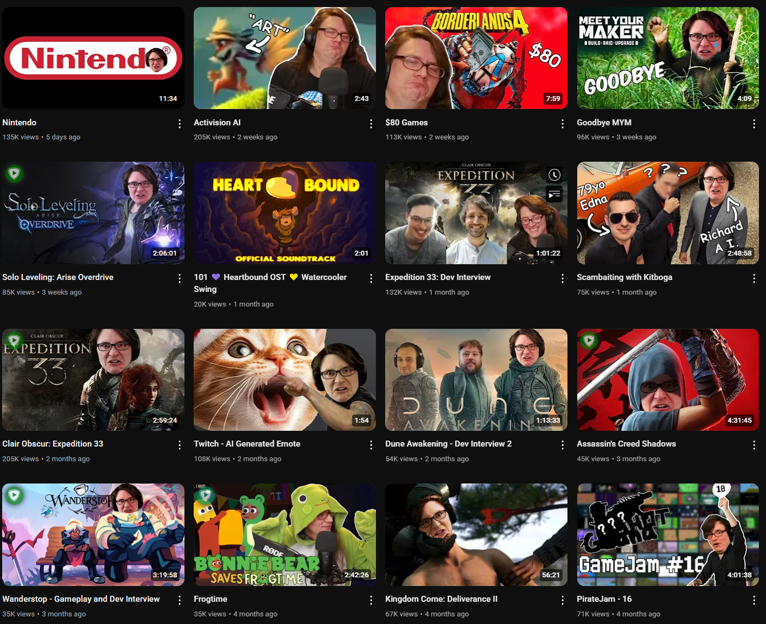Screen dimensions: 766x624
Task: Open more options for Wanderstop video
Action: [x=180, y=600]
